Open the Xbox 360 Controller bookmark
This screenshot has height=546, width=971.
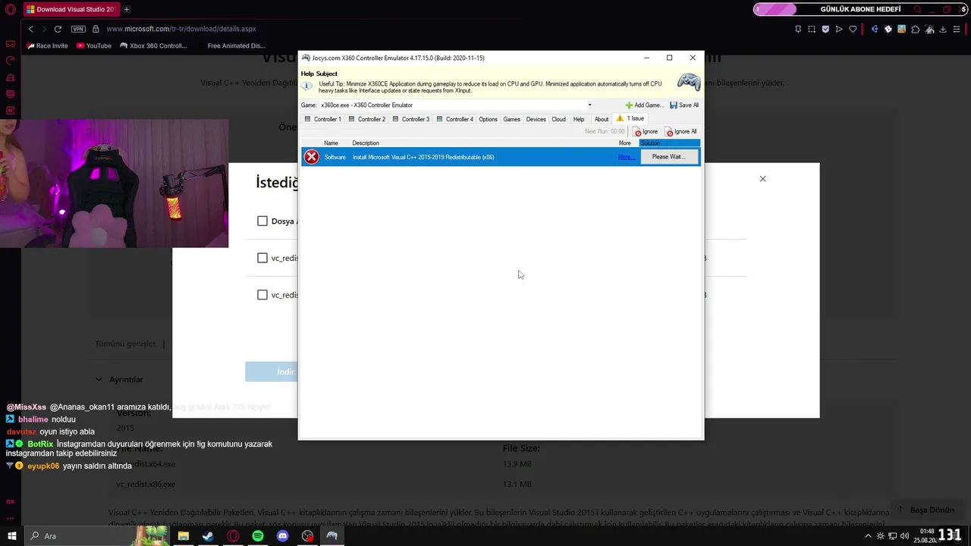(153, 45)
